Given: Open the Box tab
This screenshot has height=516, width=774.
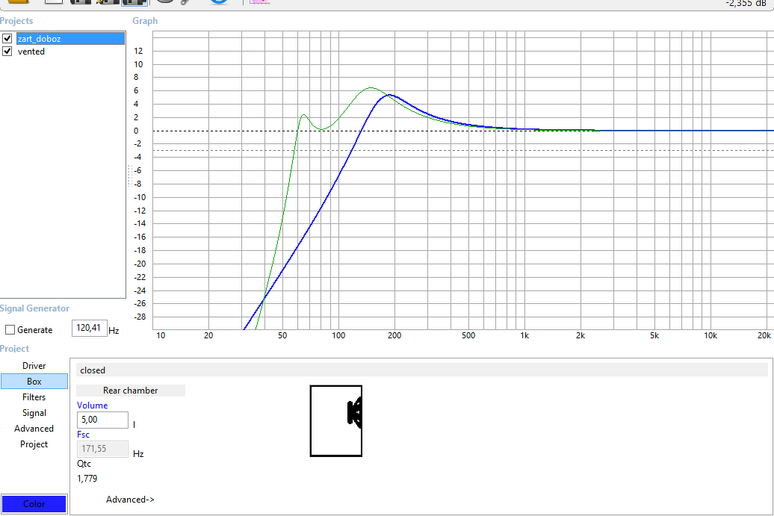Looking at the screenshot, I should [34, 382].
